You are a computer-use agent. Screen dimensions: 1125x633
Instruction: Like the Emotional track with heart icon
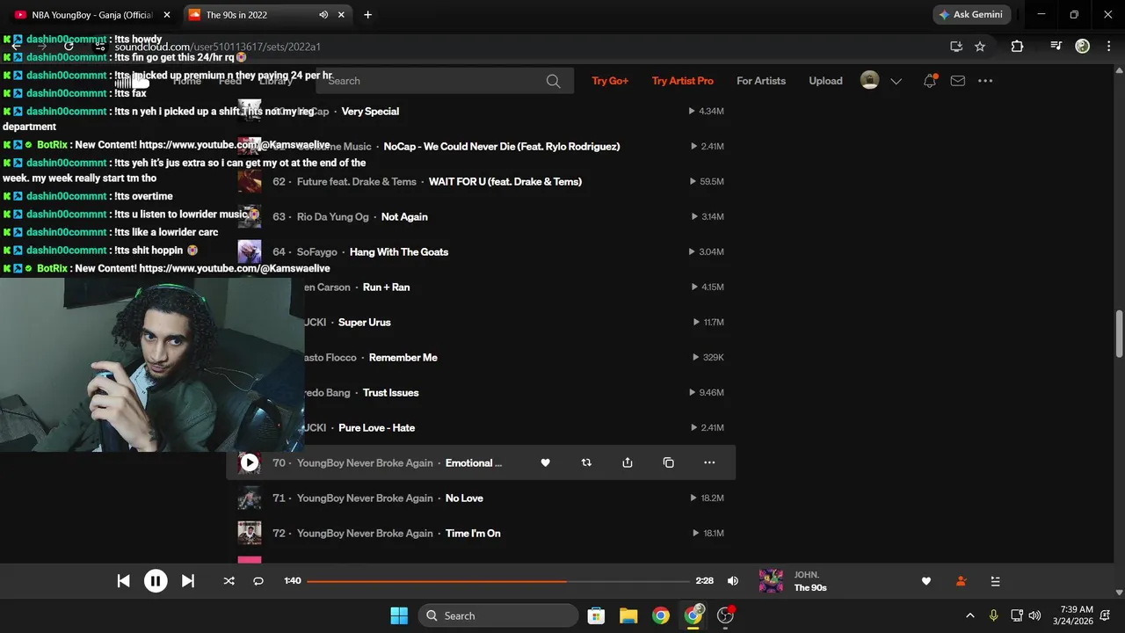[x=545, y=462]
